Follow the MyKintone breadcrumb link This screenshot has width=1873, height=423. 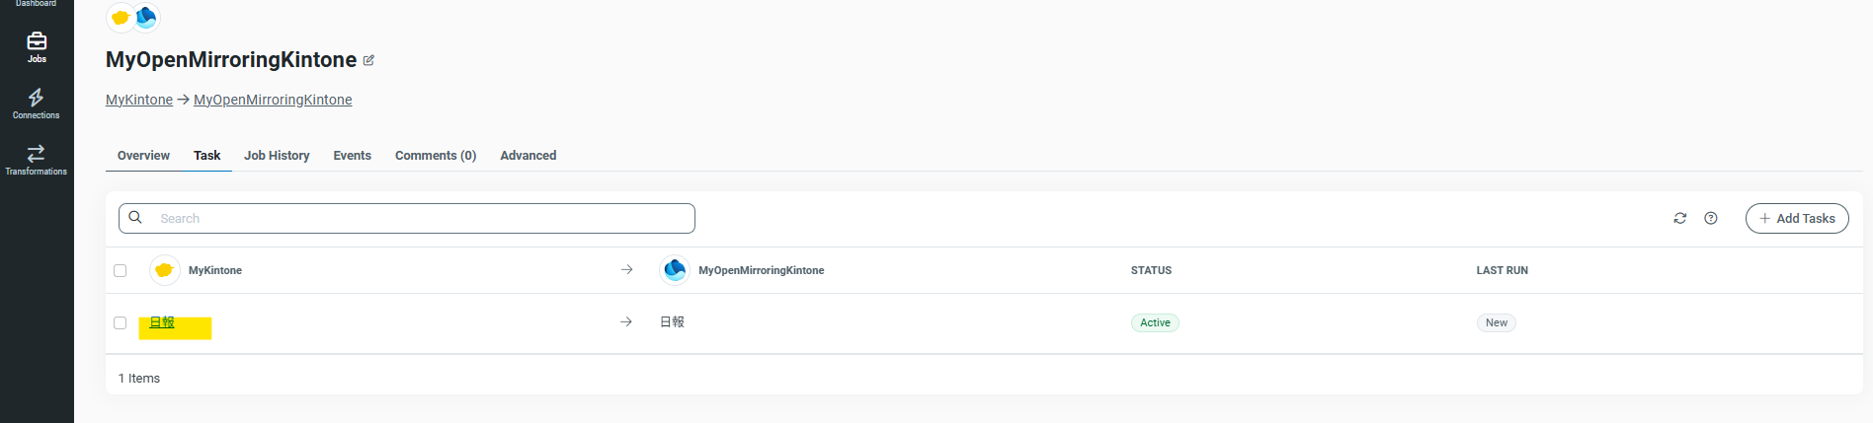(139, 100)
